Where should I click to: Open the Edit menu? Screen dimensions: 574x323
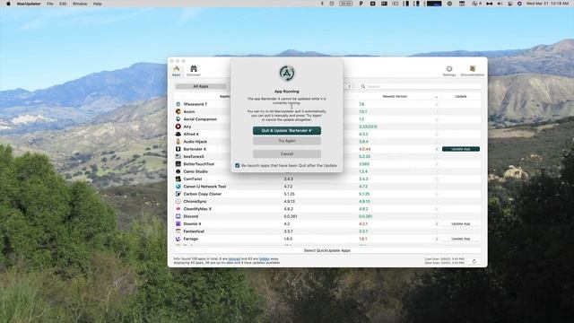pos(63,4)
